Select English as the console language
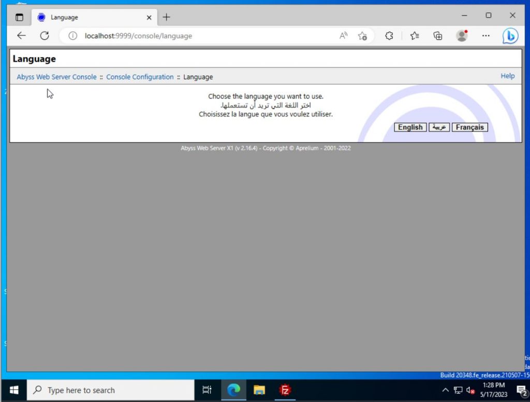530x402 pixels. pos(410,127)
